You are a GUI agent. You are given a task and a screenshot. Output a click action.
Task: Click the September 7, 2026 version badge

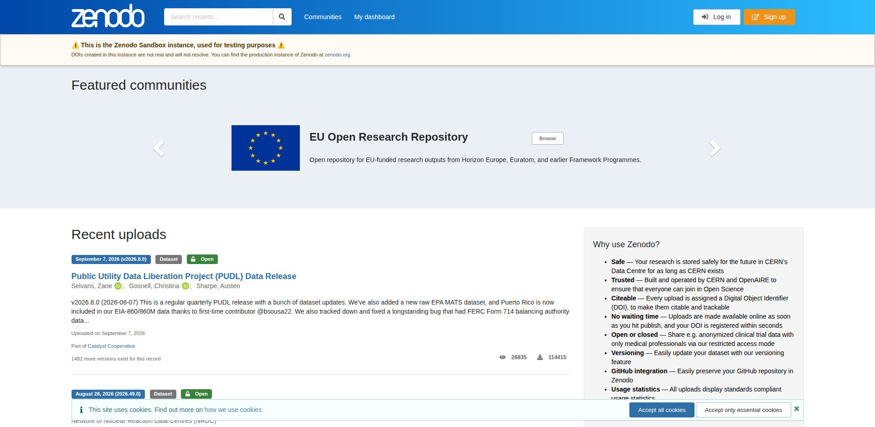111,259
